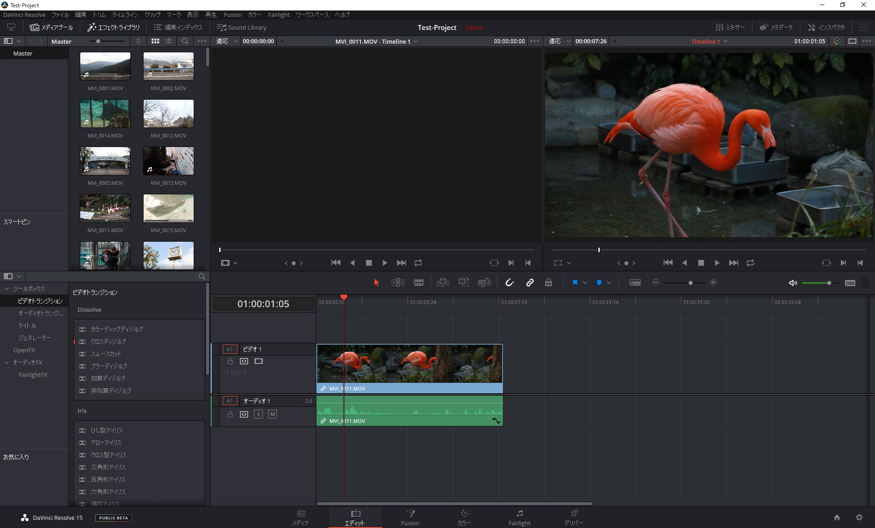Viewport: 875px width, 528px height.
Task: Open timeline view options icon
Action: click(x=635, y=283)
